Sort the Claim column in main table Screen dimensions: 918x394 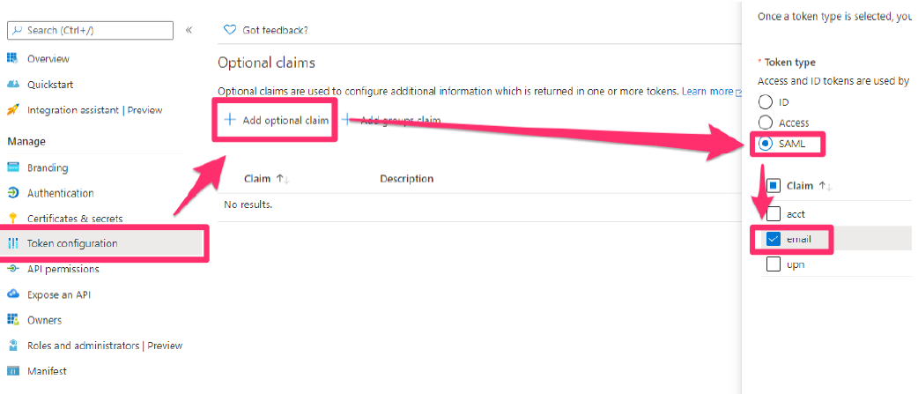[x=266, y=179]
